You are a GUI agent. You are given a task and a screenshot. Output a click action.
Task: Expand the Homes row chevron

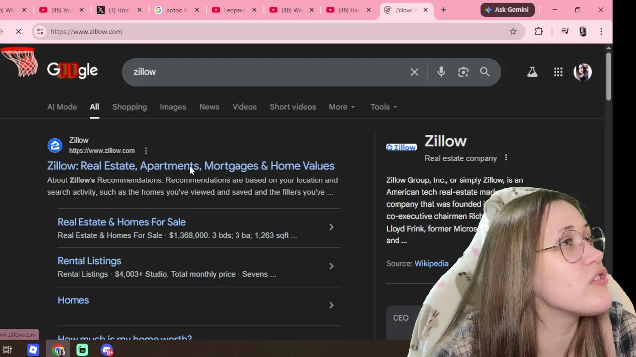coord(331,305)
